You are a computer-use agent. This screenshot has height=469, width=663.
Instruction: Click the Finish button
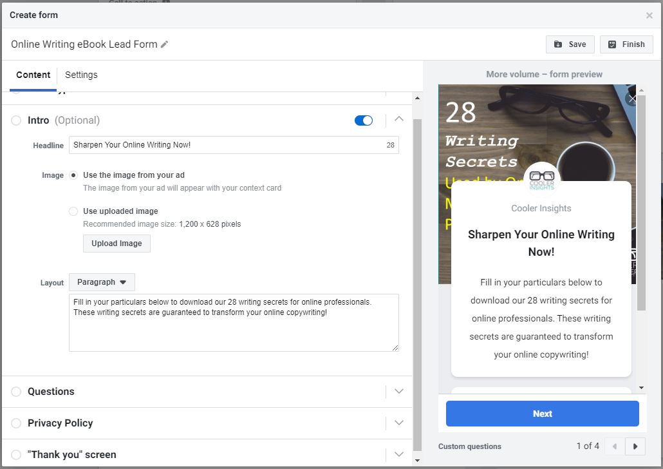[x=626, y=44]
